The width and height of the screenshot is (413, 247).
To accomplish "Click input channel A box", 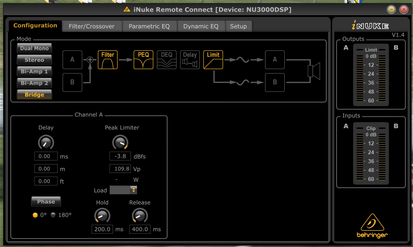I will click(72, 60).
